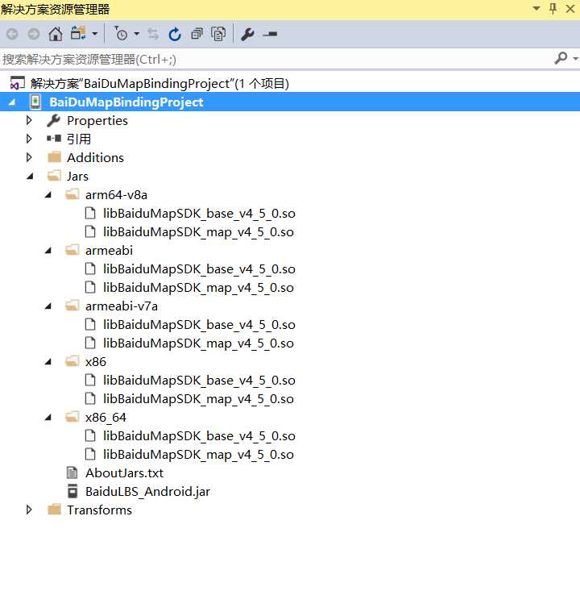Viewport: 580px width, 616px height.
Task: Select libBaiduMapSDK_map_v4_5_0.so under x86
Action: pyautogui.click(x=198, y=399)
